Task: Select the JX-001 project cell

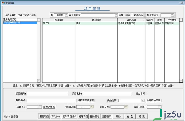Action: click(x=59, y=23)
